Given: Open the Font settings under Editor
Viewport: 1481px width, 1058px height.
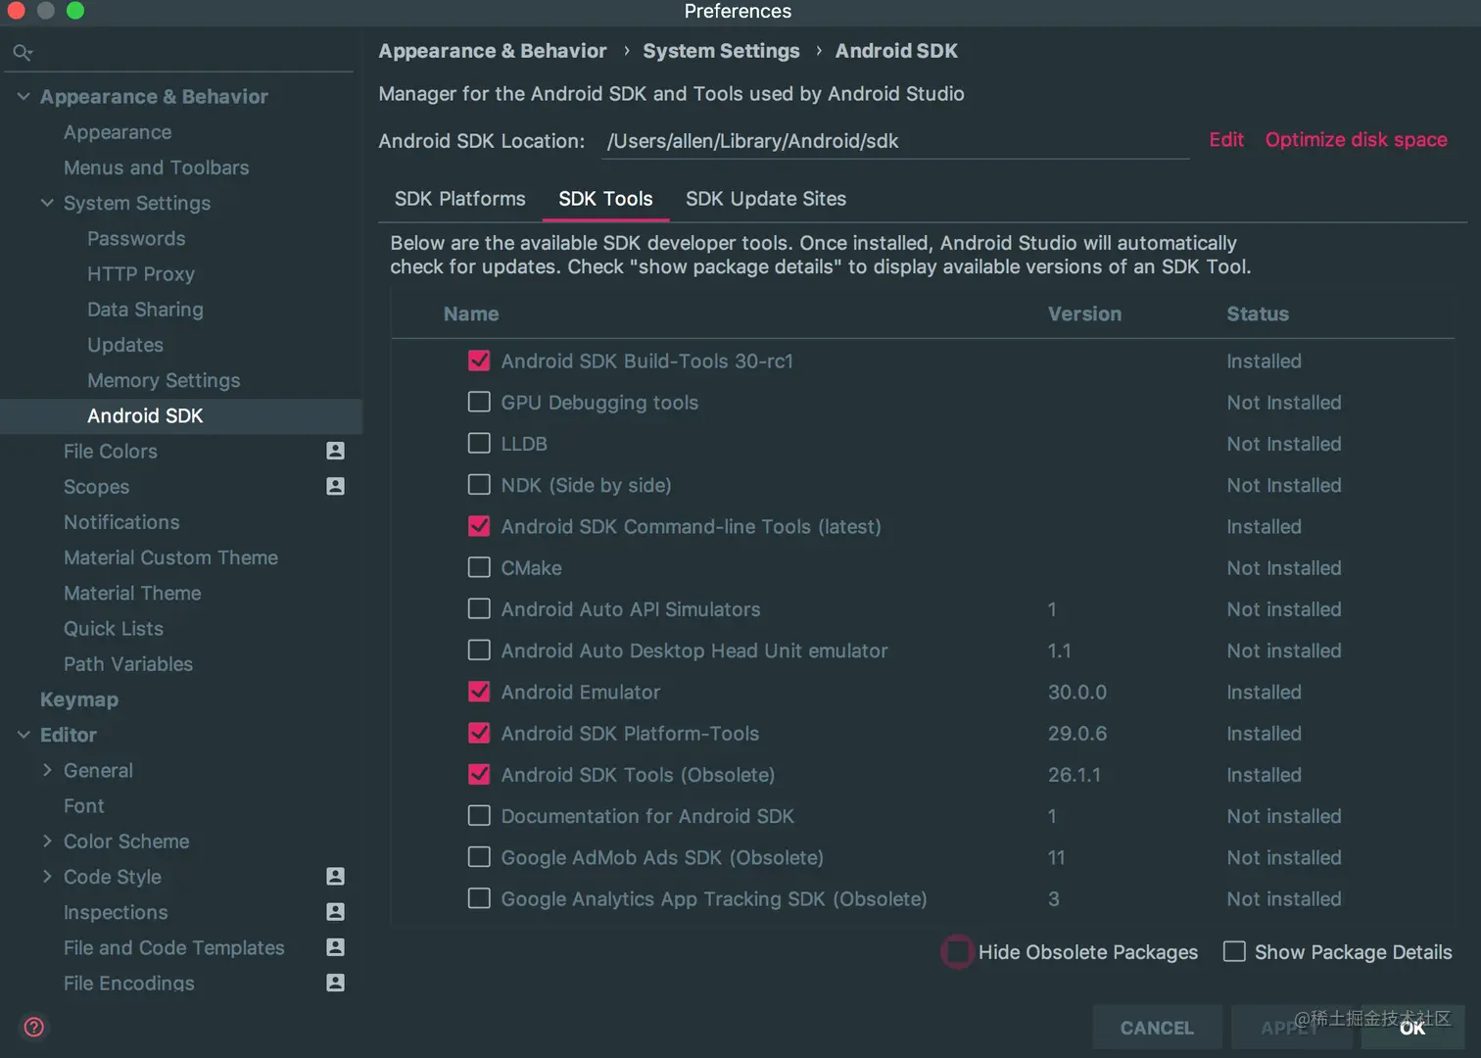Looking at the screenshot, I should pyautogui.click(x=84, y=805).
